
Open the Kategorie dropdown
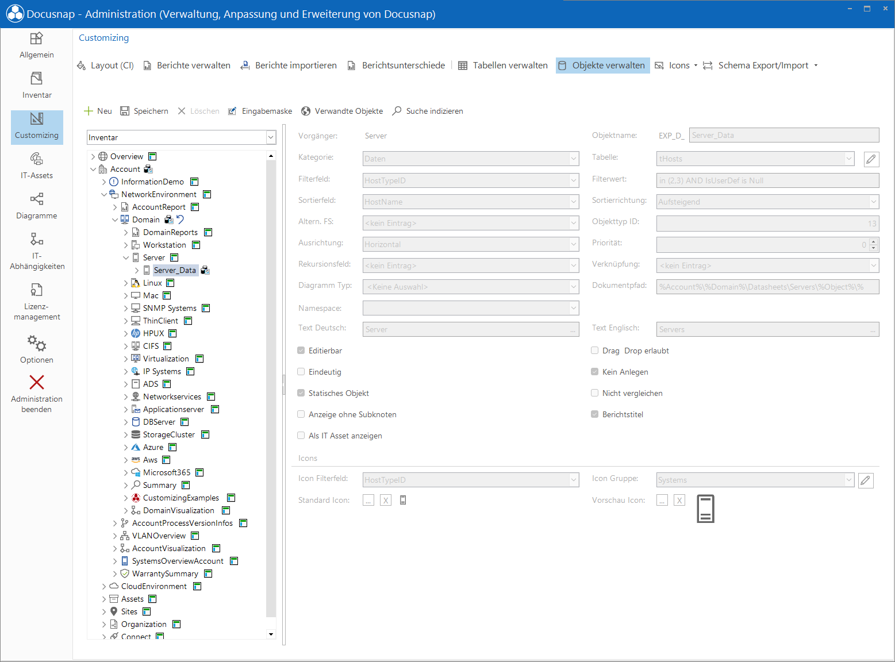pos(471,159)
